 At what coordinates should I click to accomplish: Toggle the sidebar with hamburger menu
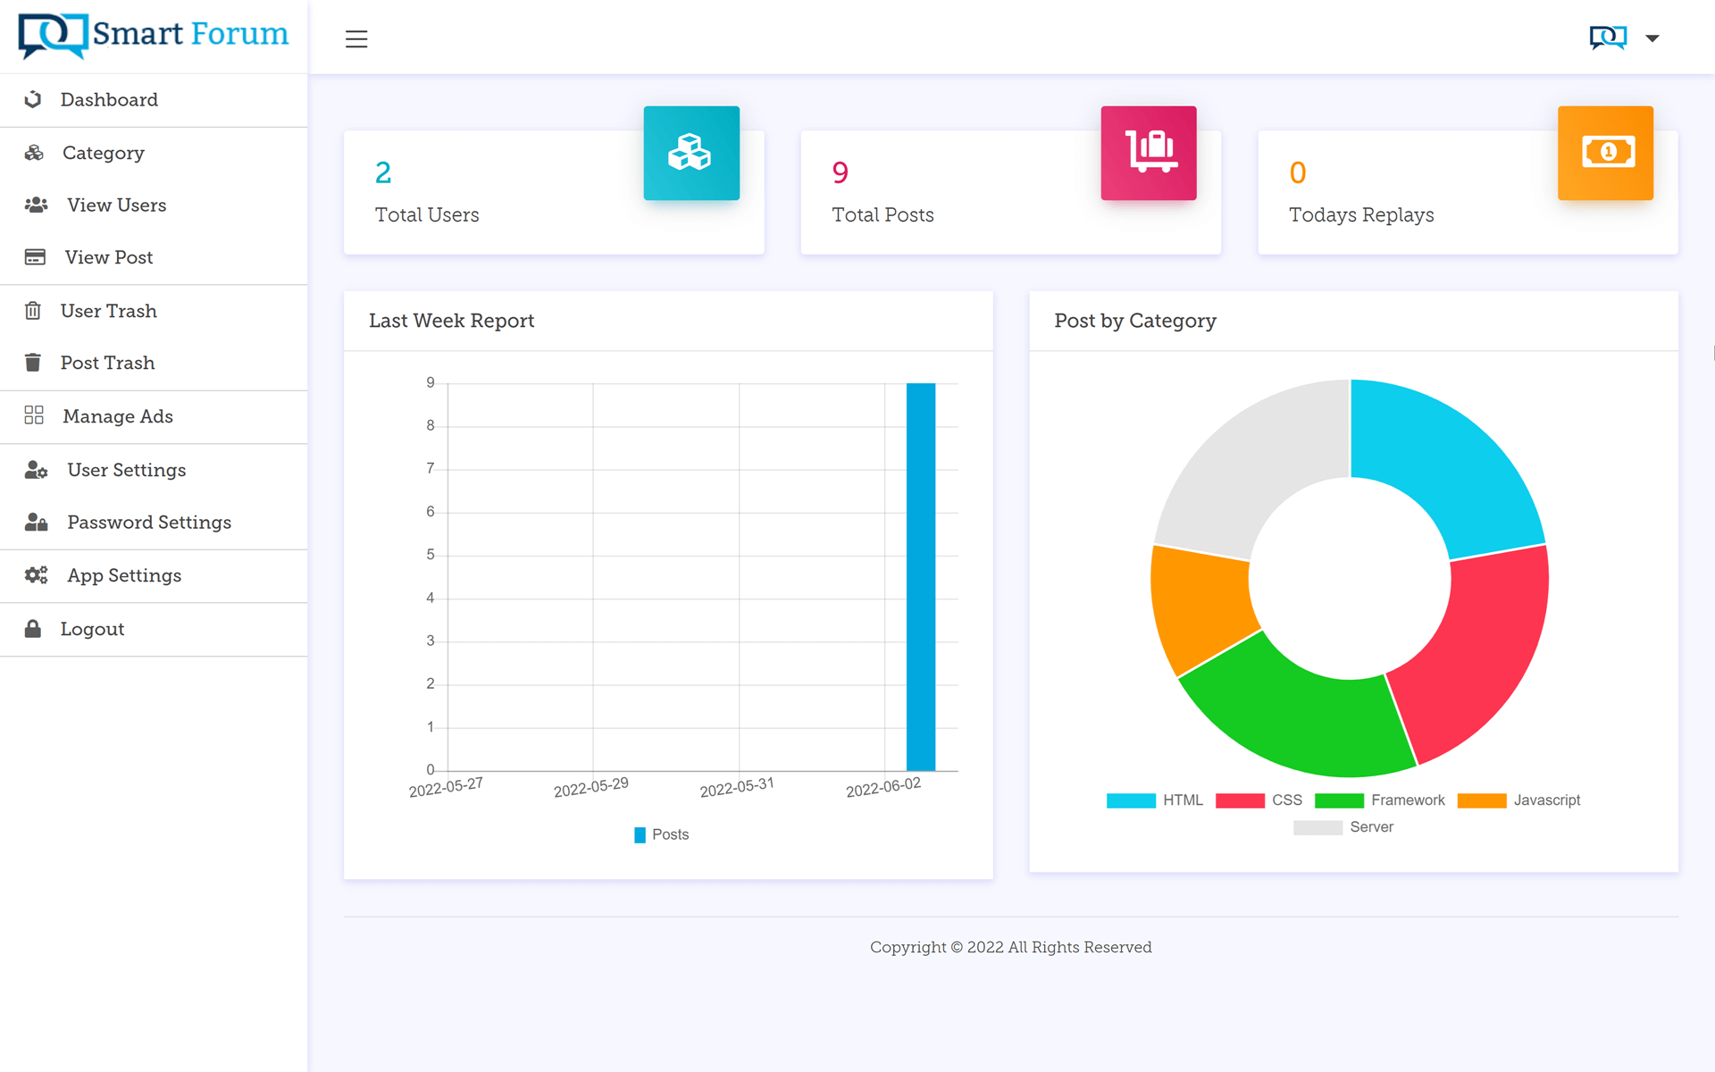356,38
